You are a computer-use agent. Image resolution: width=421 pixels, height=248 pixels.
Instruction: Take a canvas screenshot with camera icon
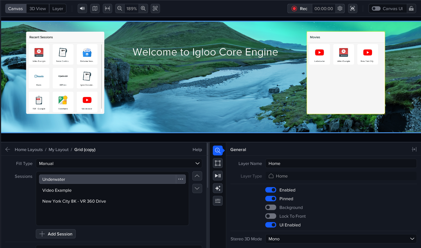click(x=352, y=8)
